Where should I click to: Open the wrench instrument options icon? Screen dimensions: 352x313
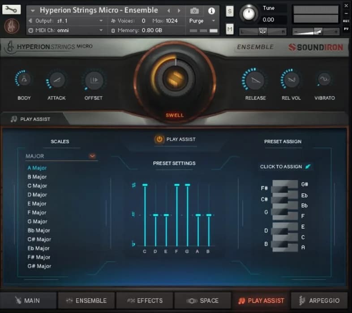click(x=11, y=9)
